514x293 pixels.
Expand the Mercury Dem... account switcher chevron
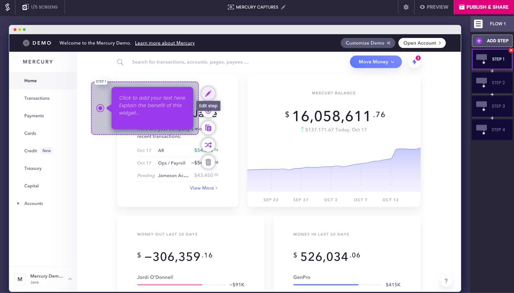pos(70,279)
